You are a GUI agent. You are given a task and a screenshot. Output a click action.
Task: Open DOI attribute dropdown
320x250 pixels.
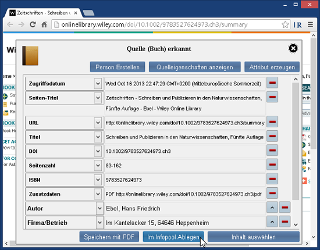coord(98,151)
